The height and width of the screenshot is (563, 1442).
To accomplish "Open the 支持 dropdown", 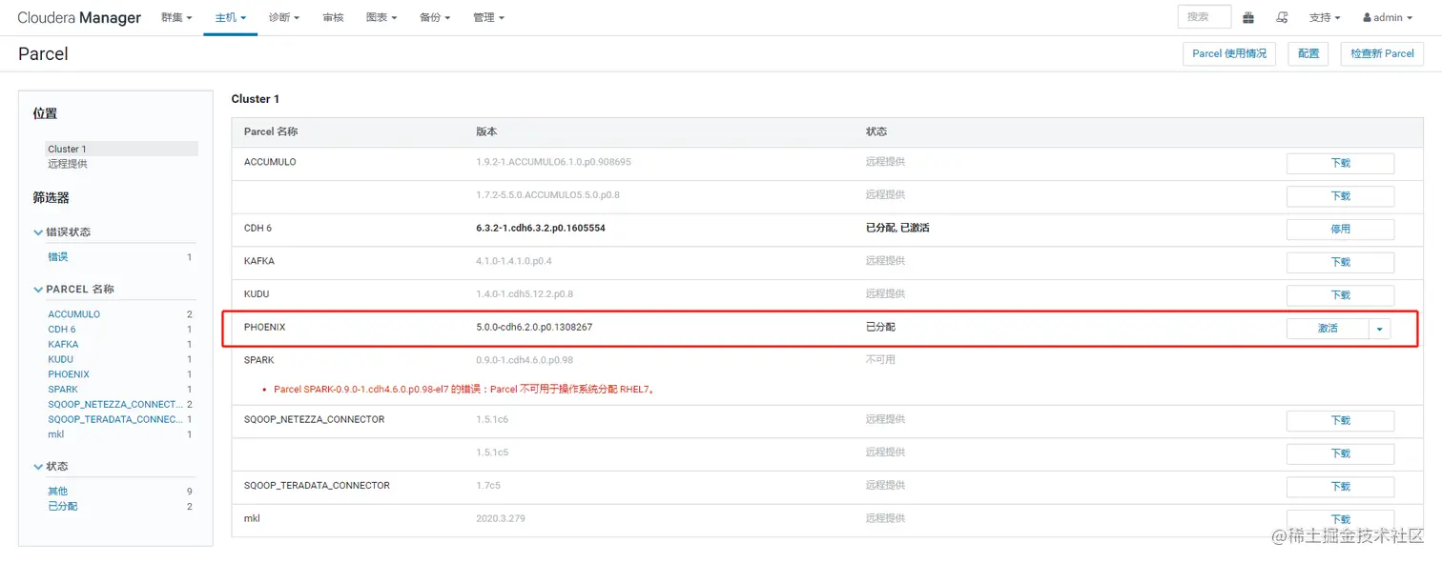I will pyautogui.click(x=1325, y=17).
